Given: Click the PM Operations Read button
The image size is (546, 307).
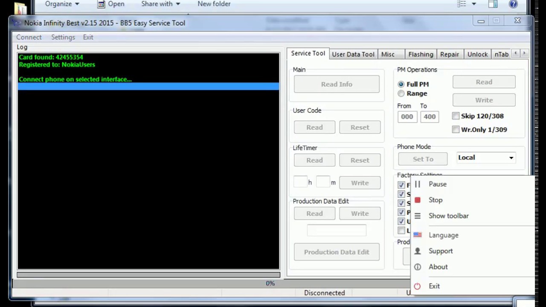Looking at the screenshot, I should [x=484, y=82].
